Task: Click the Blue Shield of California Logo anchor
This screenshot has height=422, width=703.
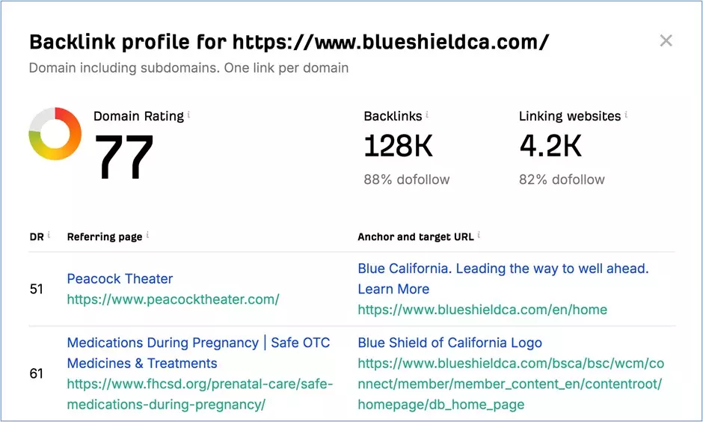Action: (x=449, y=343)
